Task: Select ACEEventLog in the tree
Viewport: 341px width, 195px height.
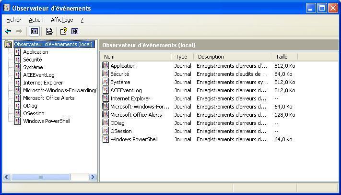Action: tap(39, 75)
